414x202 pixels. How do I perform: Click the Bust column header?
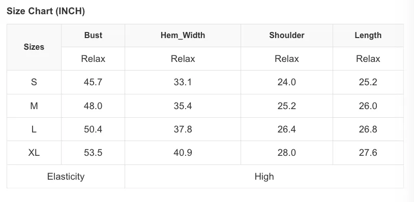tap(93, 36)
